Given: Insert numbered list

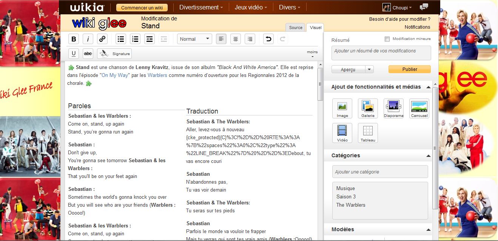Looking at the screenshot, I should pos(135,39).
